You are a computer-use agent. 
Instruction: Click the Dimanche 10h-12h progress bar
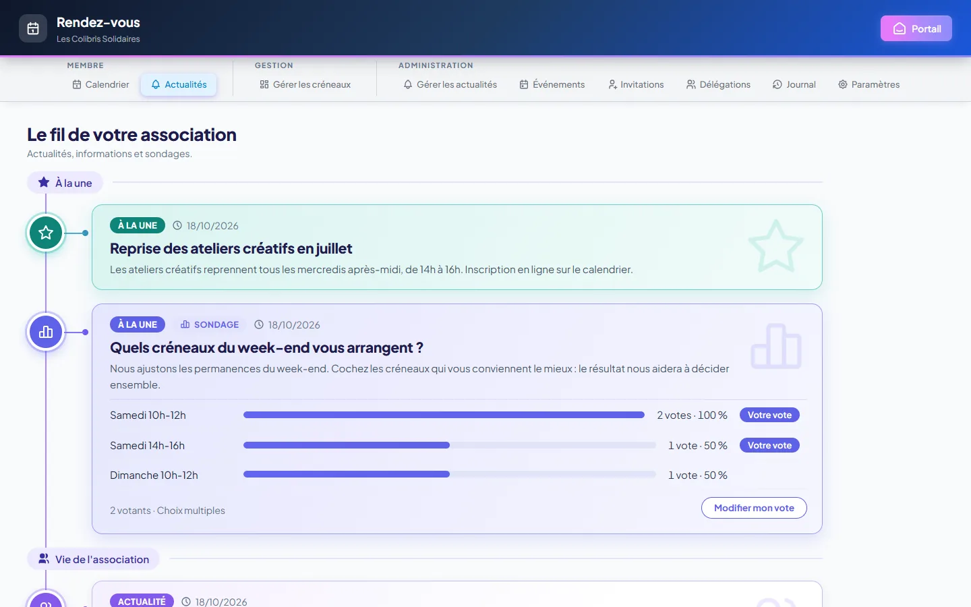[x=450, y=474]
